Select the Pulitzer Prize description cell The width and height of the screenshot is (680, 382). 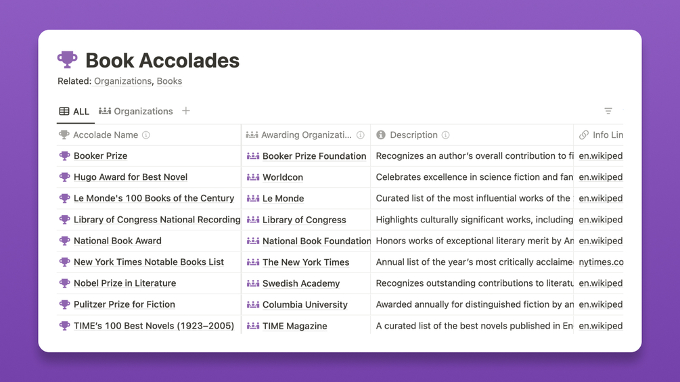(x=474, y=304)
